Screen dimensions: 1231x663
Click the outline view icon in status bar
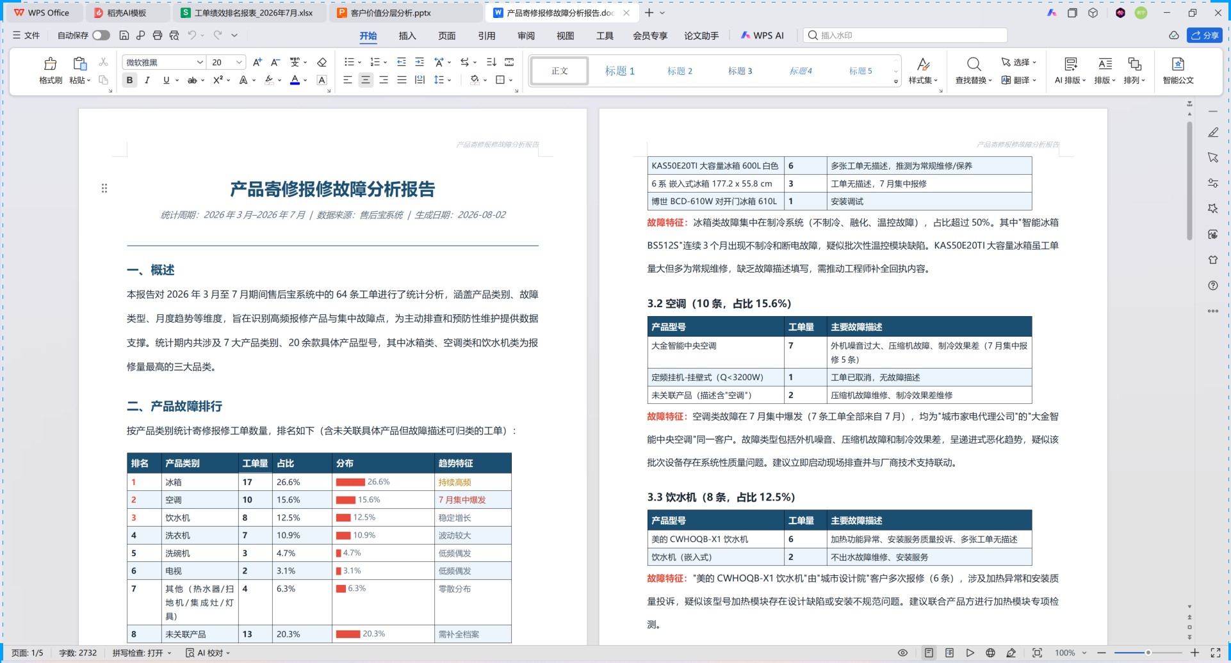pyautogui.click(x=949, y=653)
